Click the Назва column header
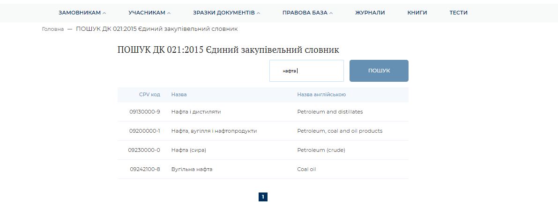The image size is (558, 221). (179, 95)
